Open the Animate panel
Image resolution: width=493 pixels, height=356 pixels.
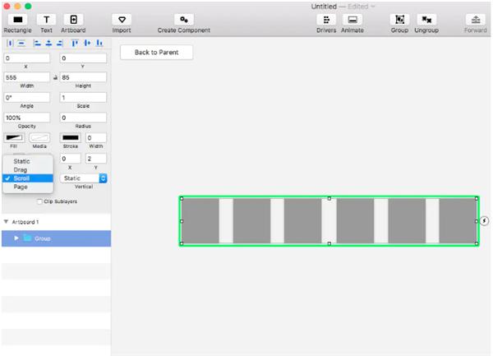coord(352,20)
